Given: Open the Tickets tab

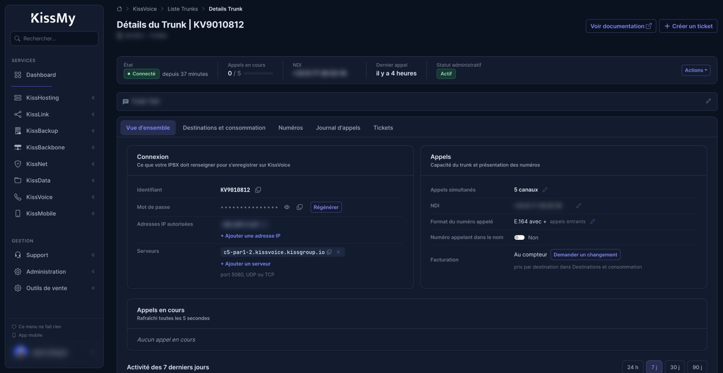Looking at the screenshot, I should coord(383,128).
